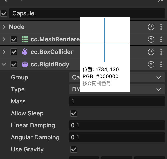Open the Node section more-options menu
The height and width of the screenshot is (159, 167).
[x=161, y=27]
